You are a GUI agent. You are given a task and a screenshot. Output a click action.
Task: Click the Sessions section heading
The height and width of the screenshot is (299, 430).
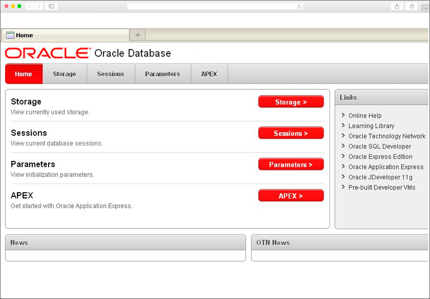(x=29, y=133)
